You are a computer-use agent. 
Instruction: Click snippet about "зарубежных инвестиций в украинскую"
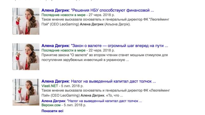coord(105,57)
